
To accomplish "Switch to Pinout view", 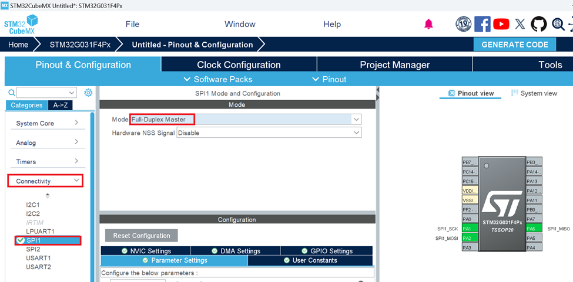I will 471,93.
